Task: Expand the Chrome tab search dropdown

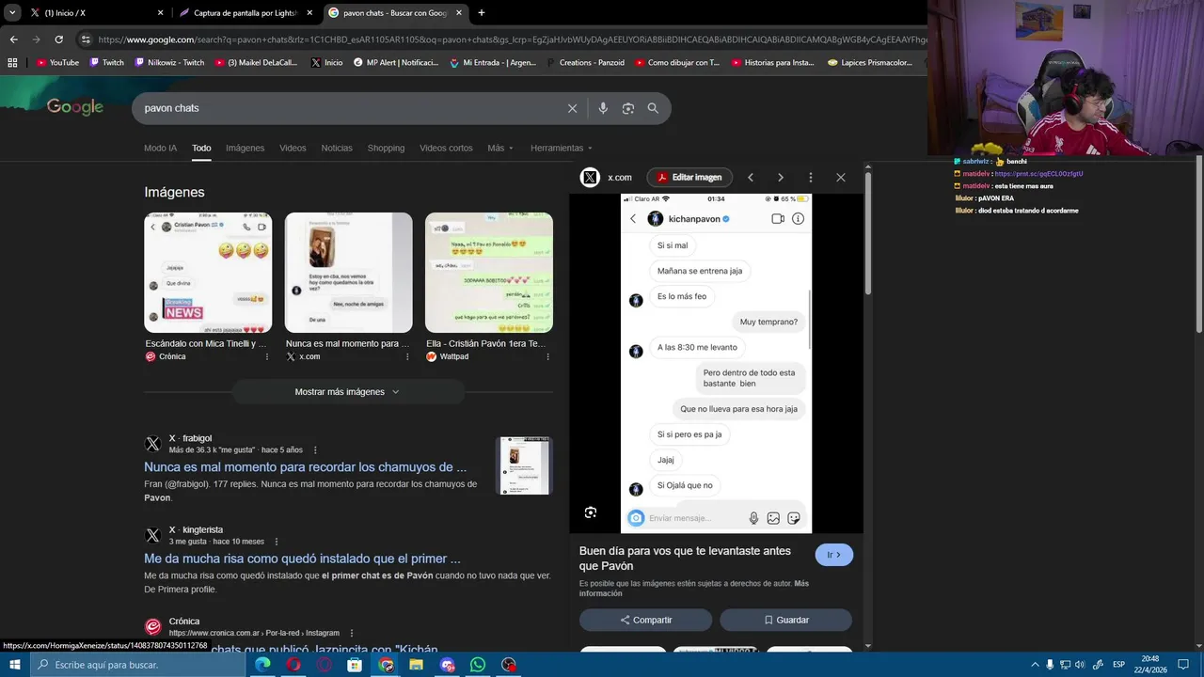Action: (x=12, y=13)
